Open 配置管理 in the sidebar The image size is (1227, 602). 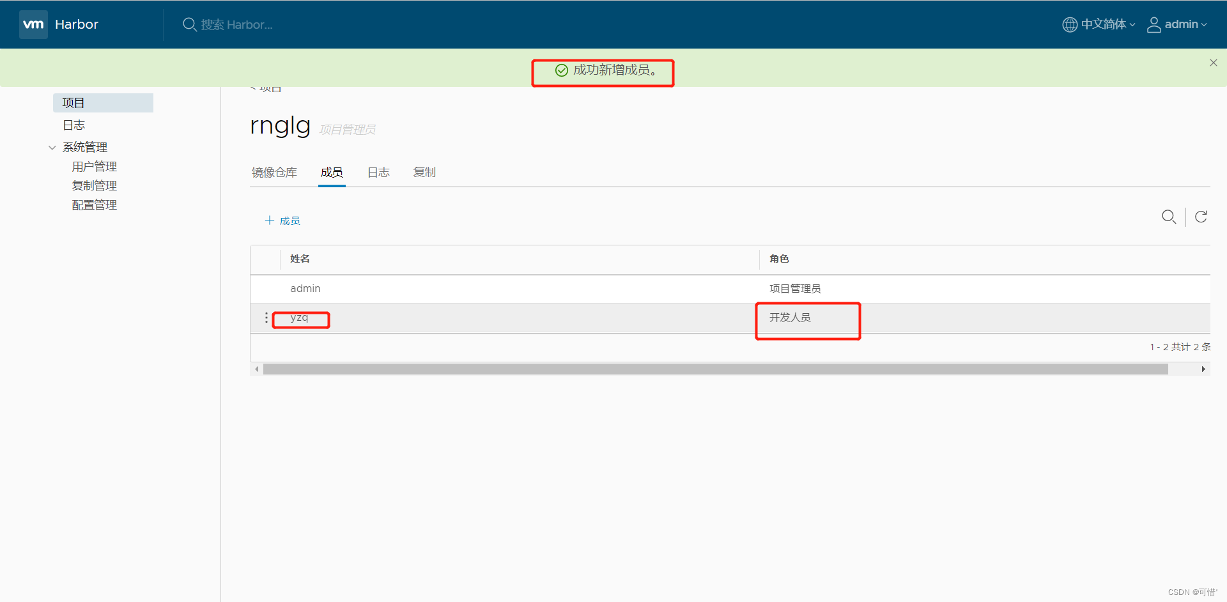pos(95,205)
